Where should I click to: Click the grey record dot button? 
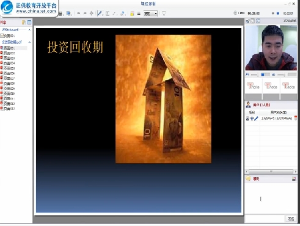tap(273, 13)
